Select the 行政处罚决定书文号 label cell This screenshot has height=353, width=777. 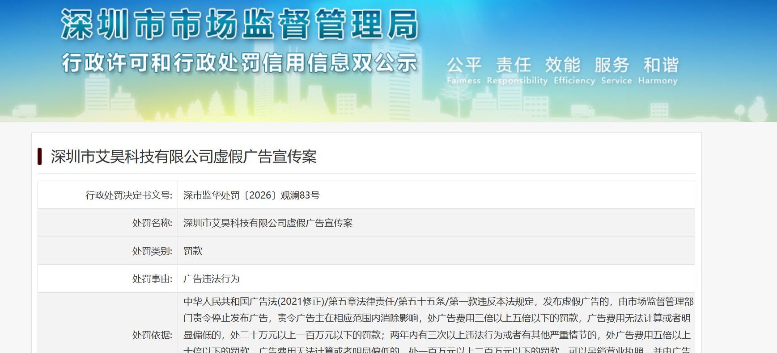pyautogui.click(x=108, y=195)
